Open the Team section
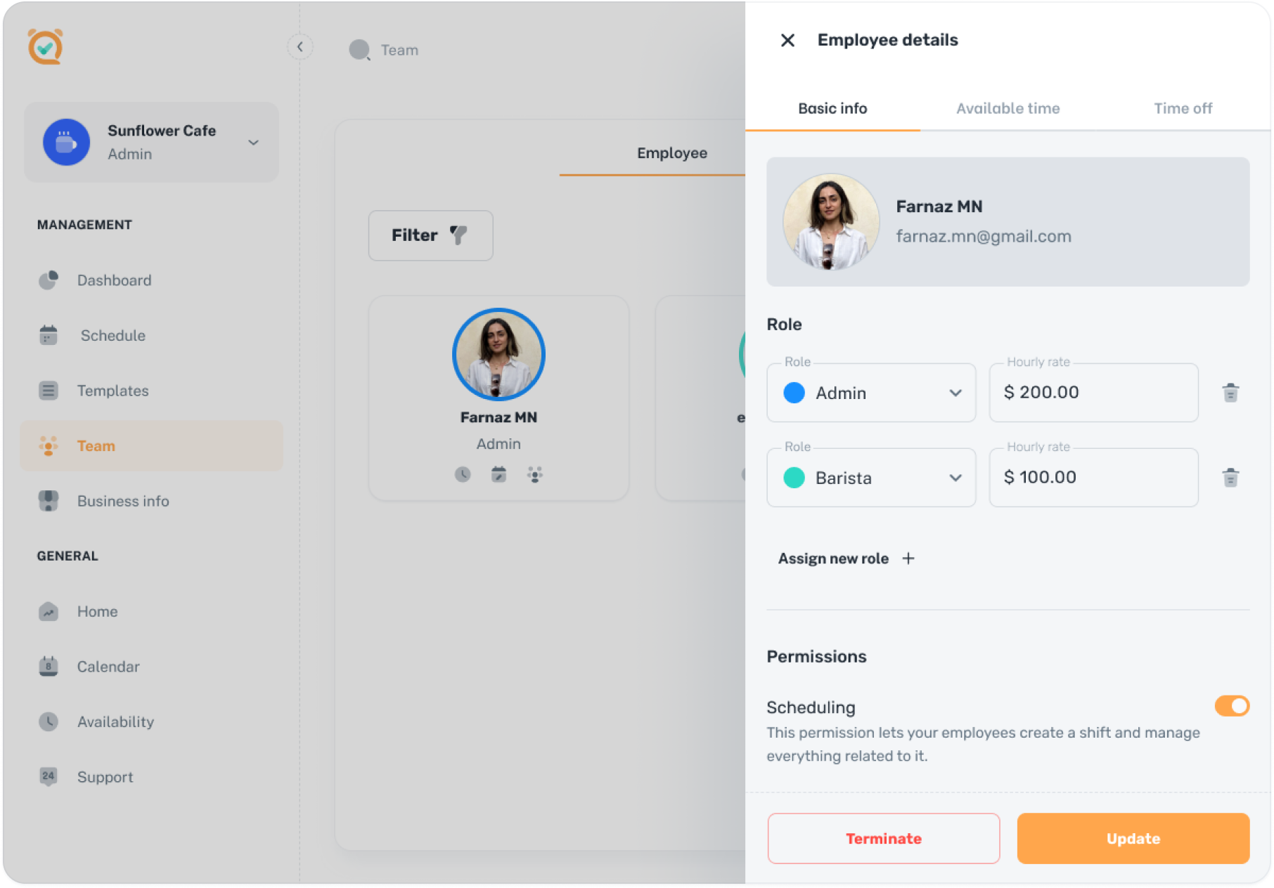The width and height of the screenshot is (1274, 888). click(x=96, y=445)
